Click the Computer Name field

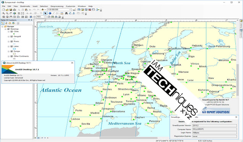coord(214,129)
